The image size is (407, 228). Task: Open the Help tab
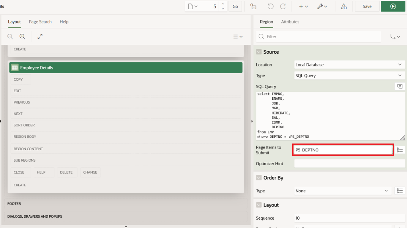click(x=64, y=22)
